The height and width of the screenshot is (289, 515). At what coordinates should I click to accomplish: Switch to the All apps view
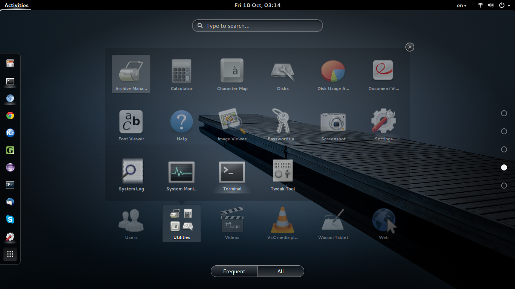(x=280, y=271)
